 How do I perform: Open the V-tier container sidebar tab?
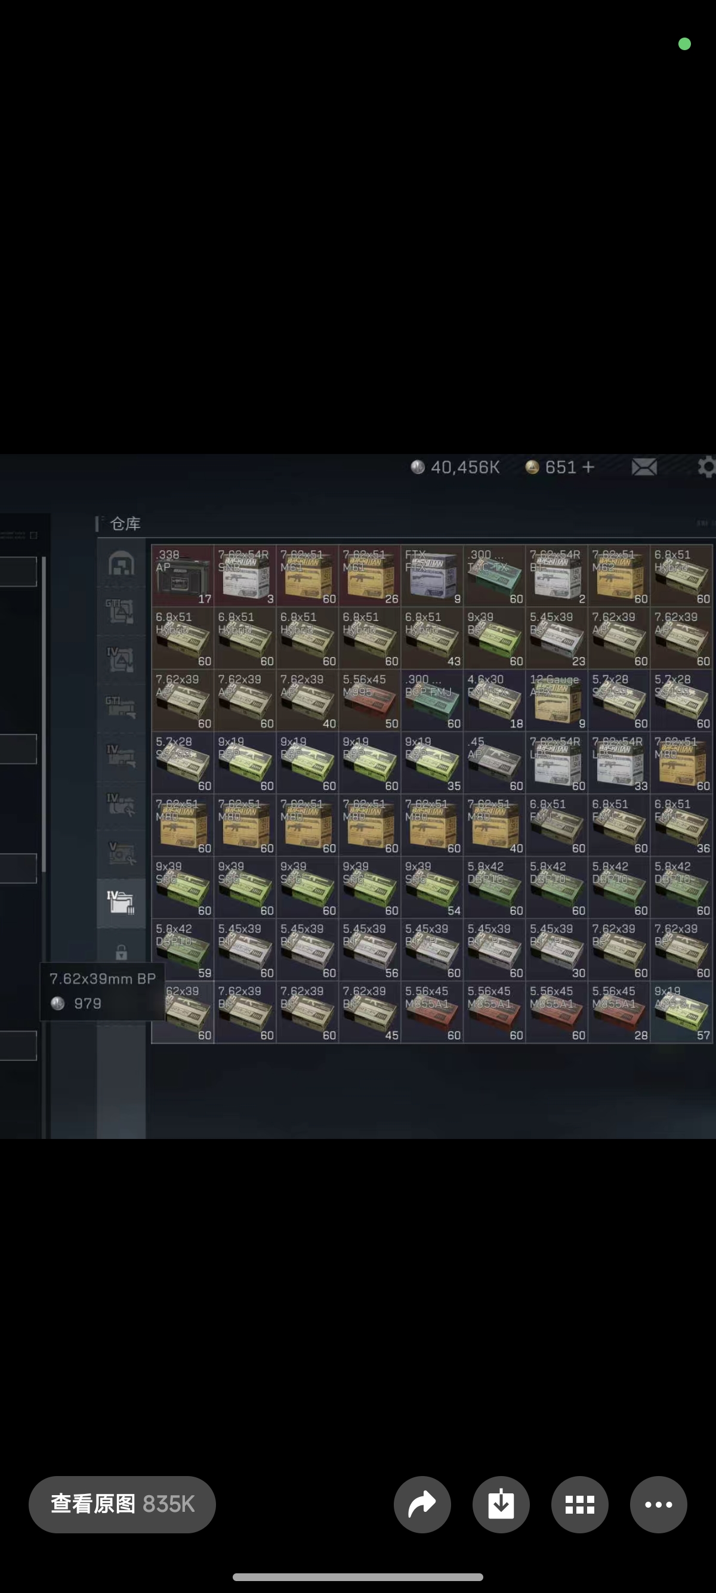coord(121,853)
